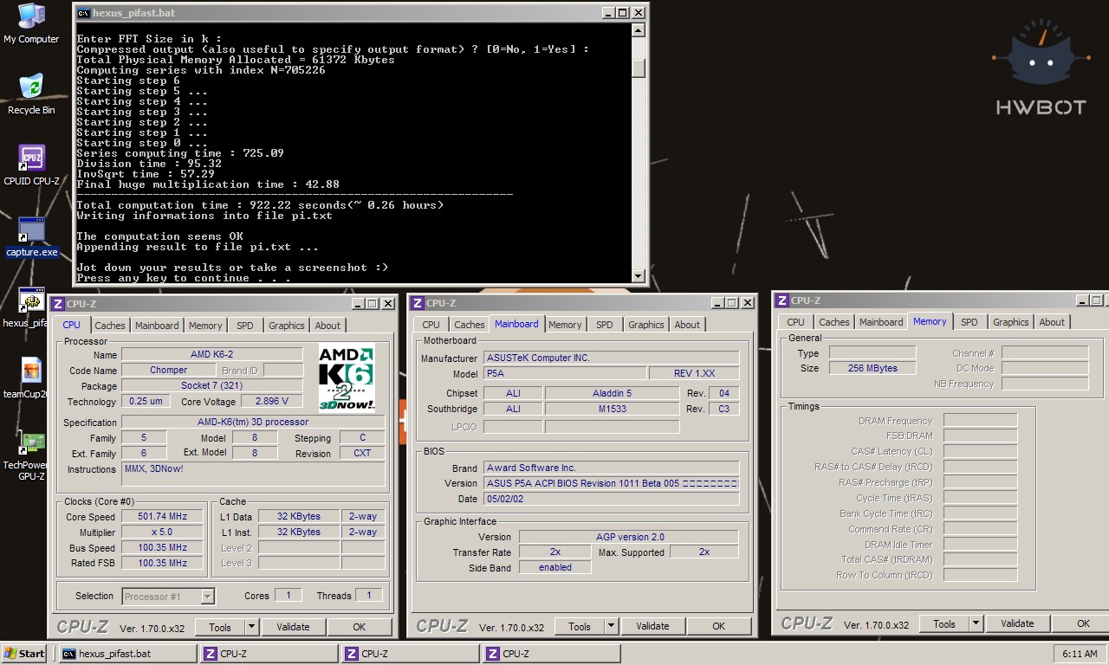Open My Computer desktop icon
1109x665 pixels.
click(x=31, y=23)
